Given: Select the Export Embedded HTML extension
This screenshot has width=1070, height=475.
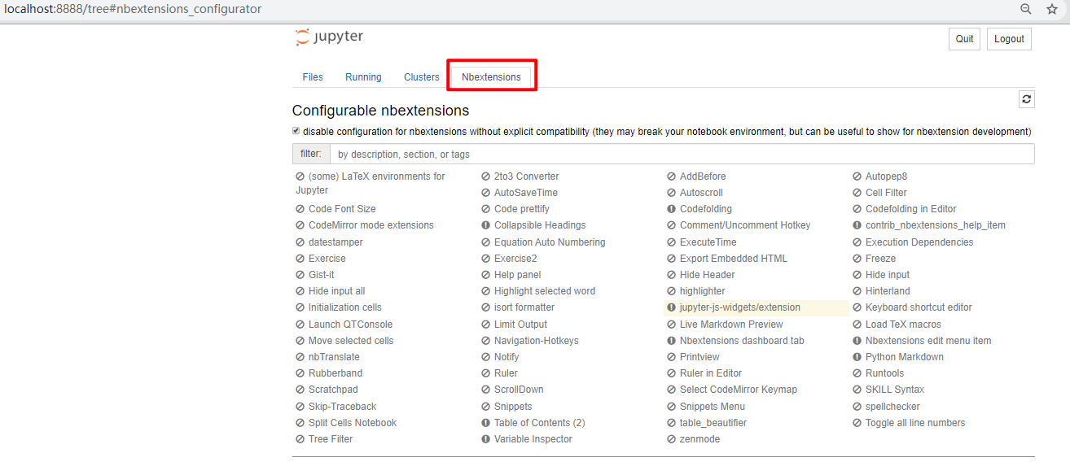Looking at the screenshot, I should [x=734, y=259].
